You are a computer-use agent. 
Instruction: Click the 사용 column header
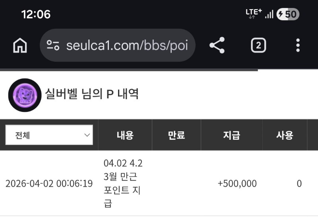click(285, 135)
